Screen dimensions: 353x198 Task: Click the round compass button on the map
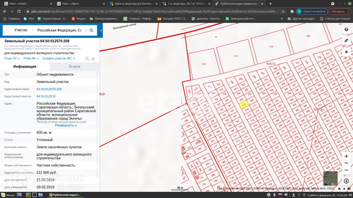click(x=346, y=181)
